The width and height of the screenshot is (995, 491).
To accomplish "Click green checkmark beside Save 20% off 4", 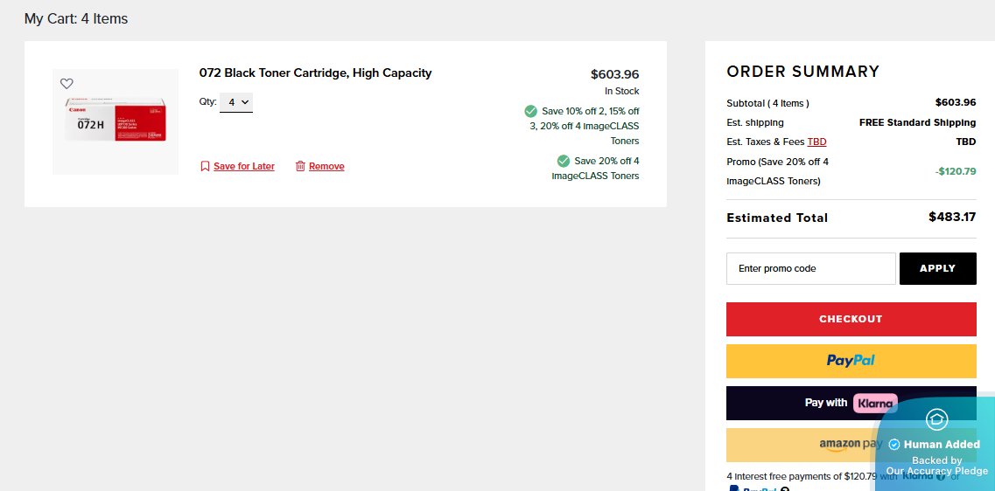I will tap(564, 161).
